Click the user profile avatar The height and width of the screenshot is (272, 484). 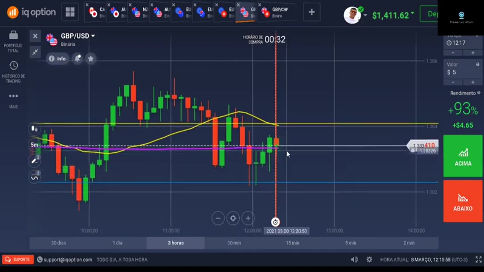(352, 15)
